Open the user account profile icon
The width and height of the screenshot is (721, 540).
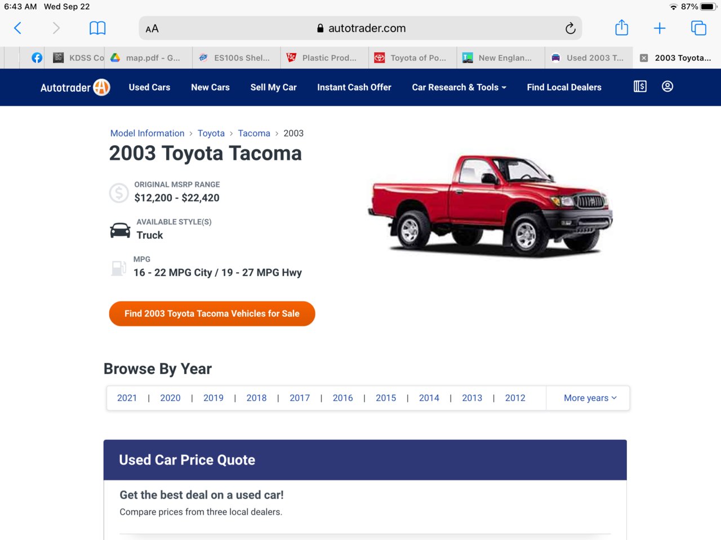(x=667, y=87)
